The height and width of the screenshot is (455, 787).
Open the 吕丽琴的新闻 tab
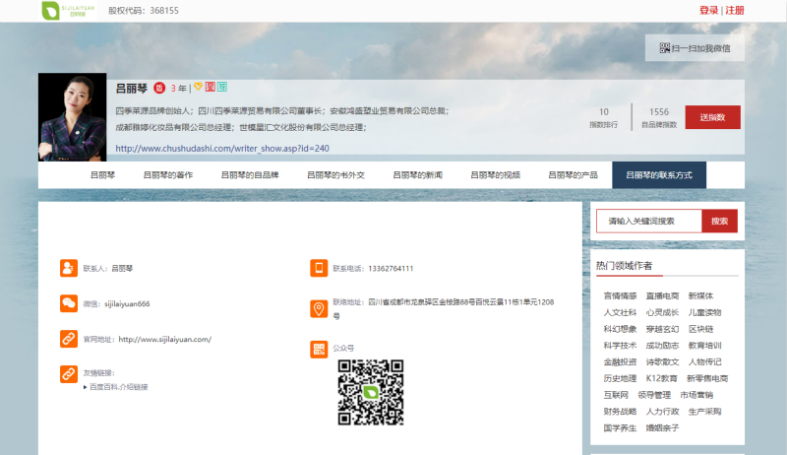click(417, 175)
